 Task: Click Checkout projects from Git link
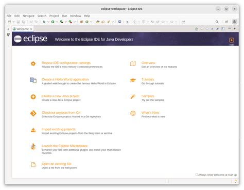click(61, 113)
